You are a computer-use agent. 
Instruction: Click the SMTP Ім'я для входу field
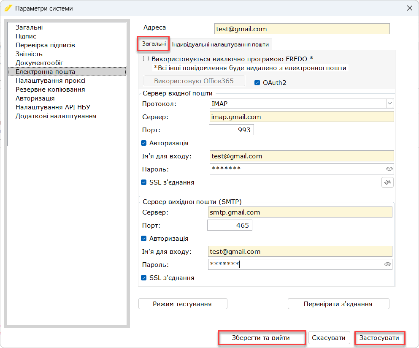coord(300,251)
